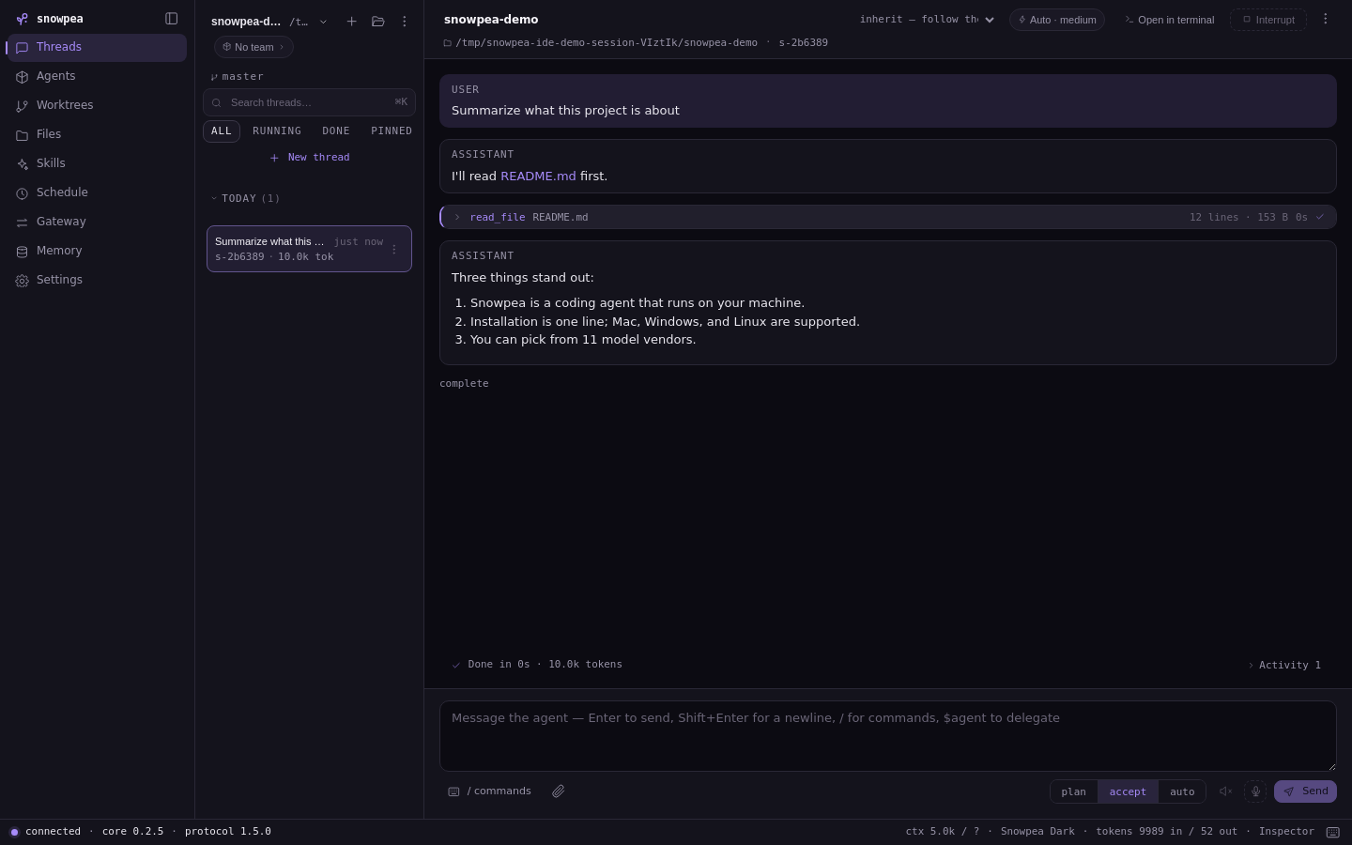
Task: Open the inherit model dropdown
Action: pyautogui.click(x=927, y=20)
